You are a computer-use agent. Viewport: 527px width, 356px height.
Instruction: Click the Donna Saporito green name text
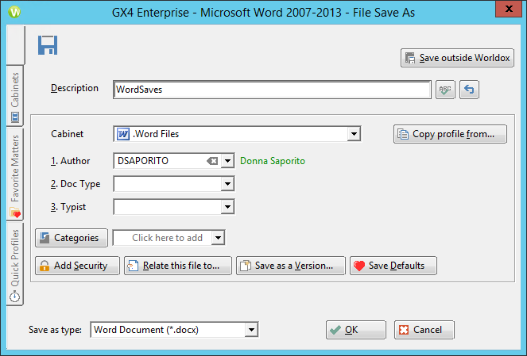273,161
